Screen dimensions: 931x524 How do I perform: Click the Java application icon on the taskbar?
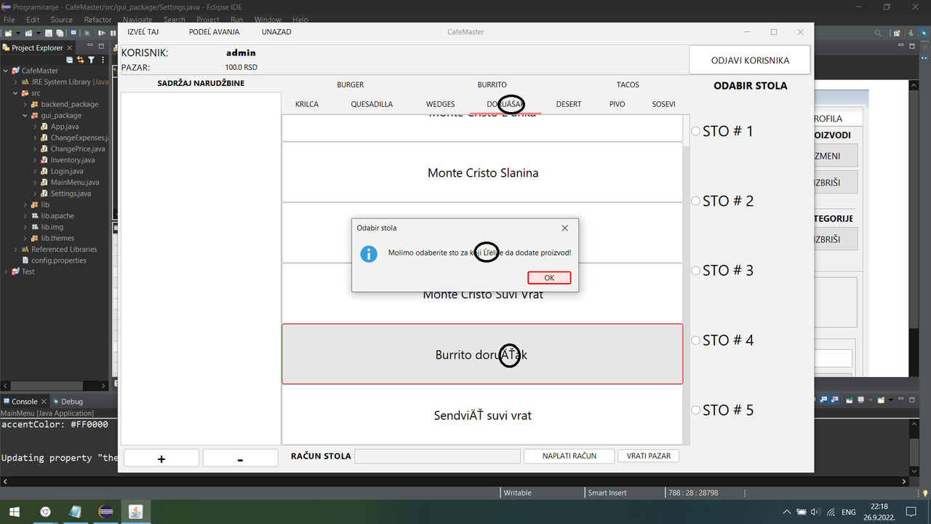coord(135,512)
